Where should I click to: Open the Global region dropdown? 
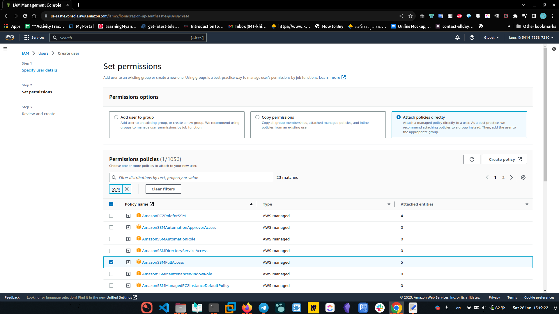(491, 38)
